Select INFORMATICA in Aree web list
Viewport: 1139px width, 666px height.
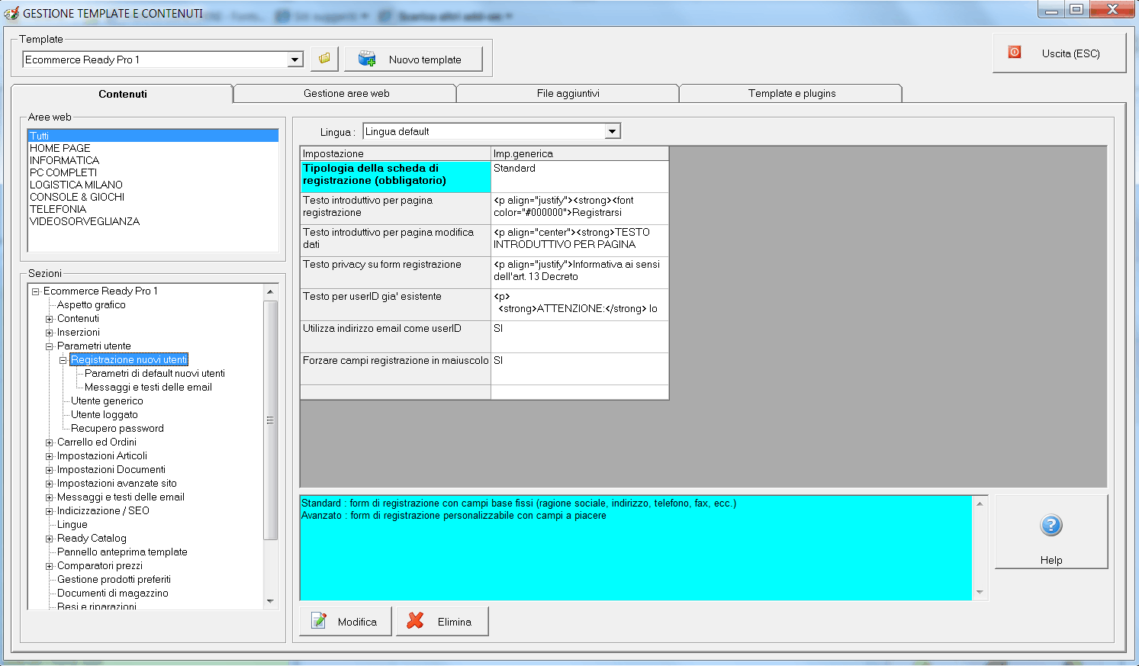[153, 160]
